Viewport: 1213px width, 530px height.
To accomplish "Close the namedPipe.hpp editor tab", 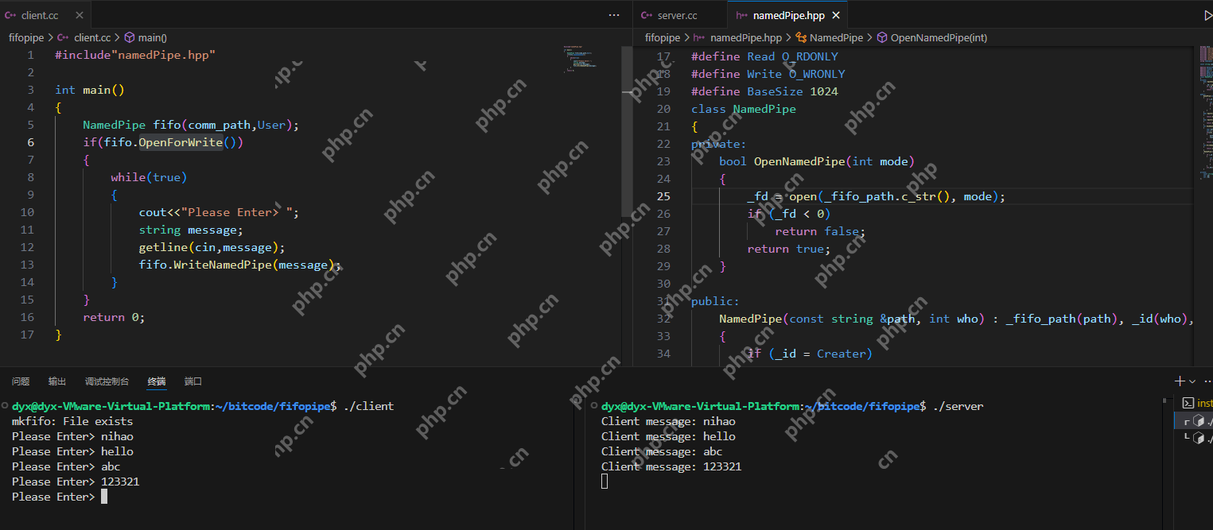I will 836,15.
